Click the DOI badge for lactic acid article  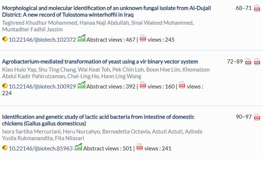tap(5, 147)
